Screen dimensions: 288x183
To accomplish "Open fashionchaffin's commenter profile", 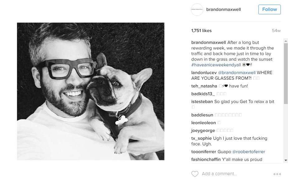I will (206, 159).
